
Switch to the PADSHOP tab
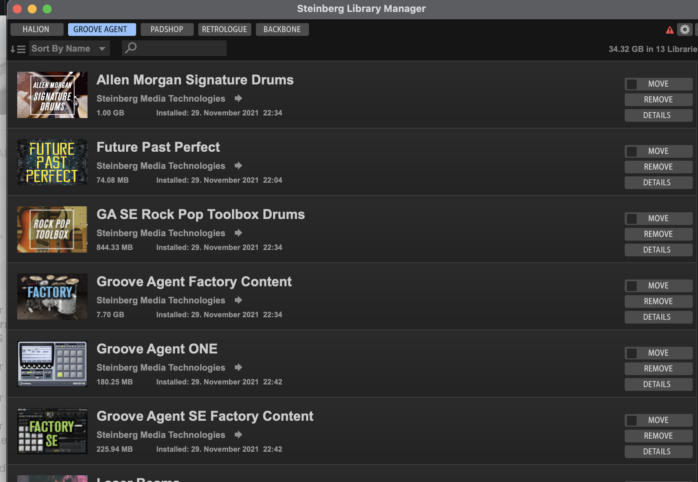(167, 30)
